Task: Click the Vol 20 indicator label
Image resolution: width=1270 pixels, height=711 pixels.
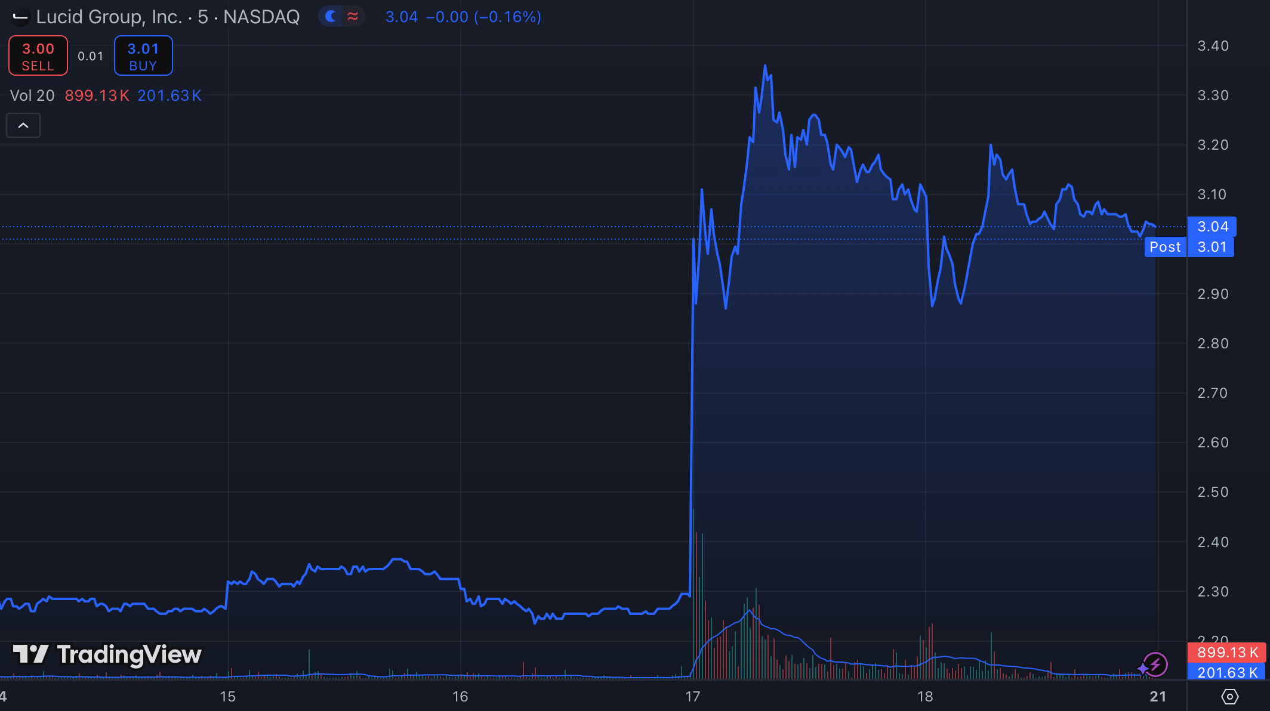Action: (32, 95)
